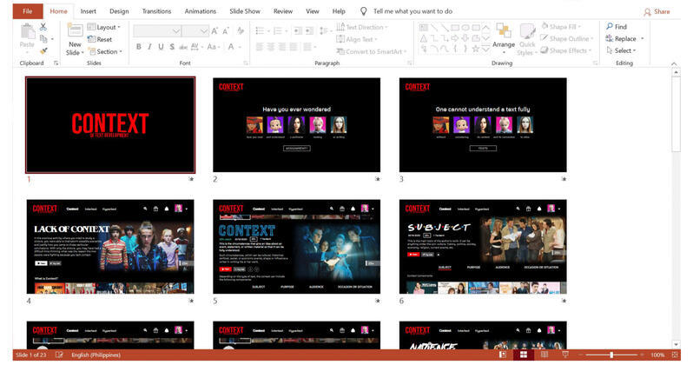Click the Arrange icon

click(504, 31)
